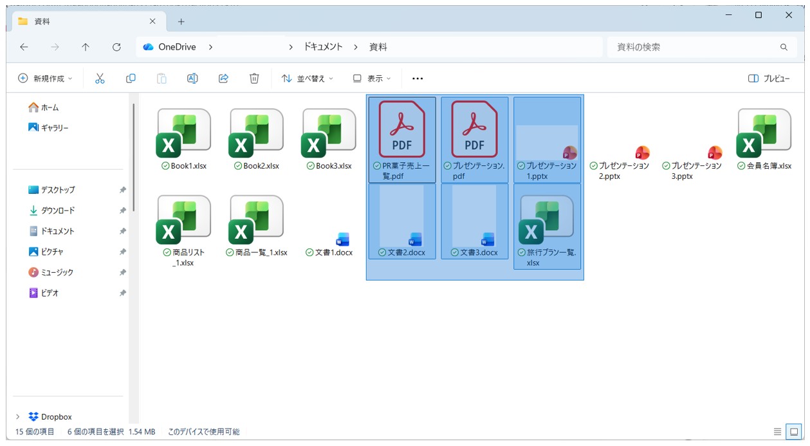Open ダウンロード in the sidebar
Screen dimensions: 810x446
(57, 210)
